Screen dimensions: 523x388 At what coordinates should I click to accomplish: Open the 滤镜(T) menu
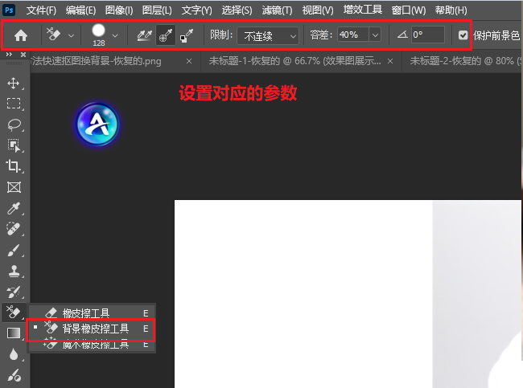pyautogui.click(x=277, y=10)
